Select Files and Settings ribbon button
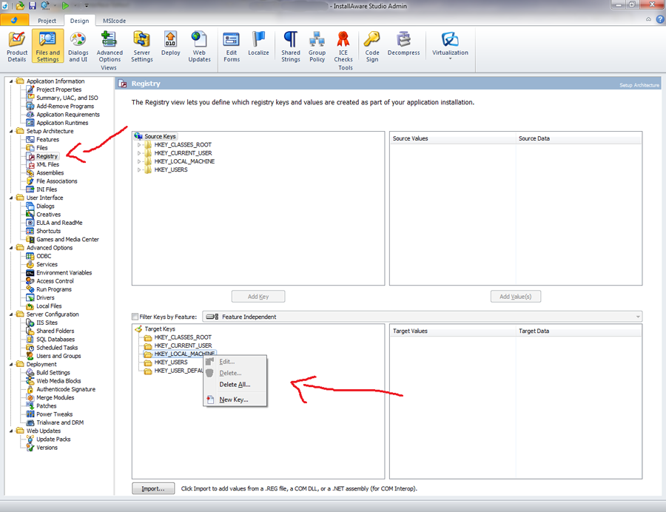The image size is (666, 512). [47, 47]
